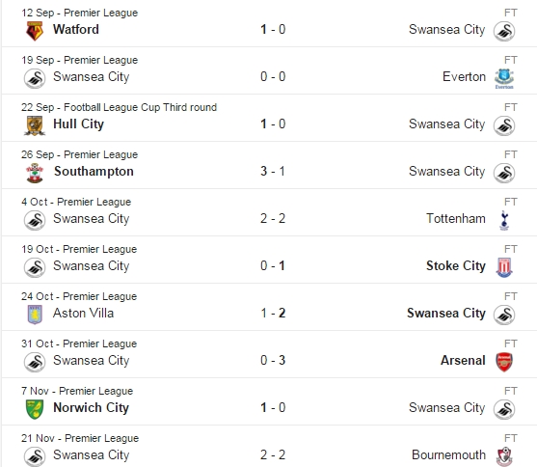Viewport: 537px width, 467px height.
Task: Click the Southampton club crest
Action: tap(35, 173)
